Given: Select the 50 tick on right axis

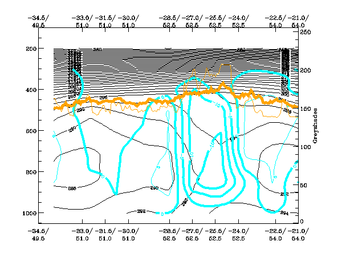Looking at the screenshot, I should click(306, 185).
